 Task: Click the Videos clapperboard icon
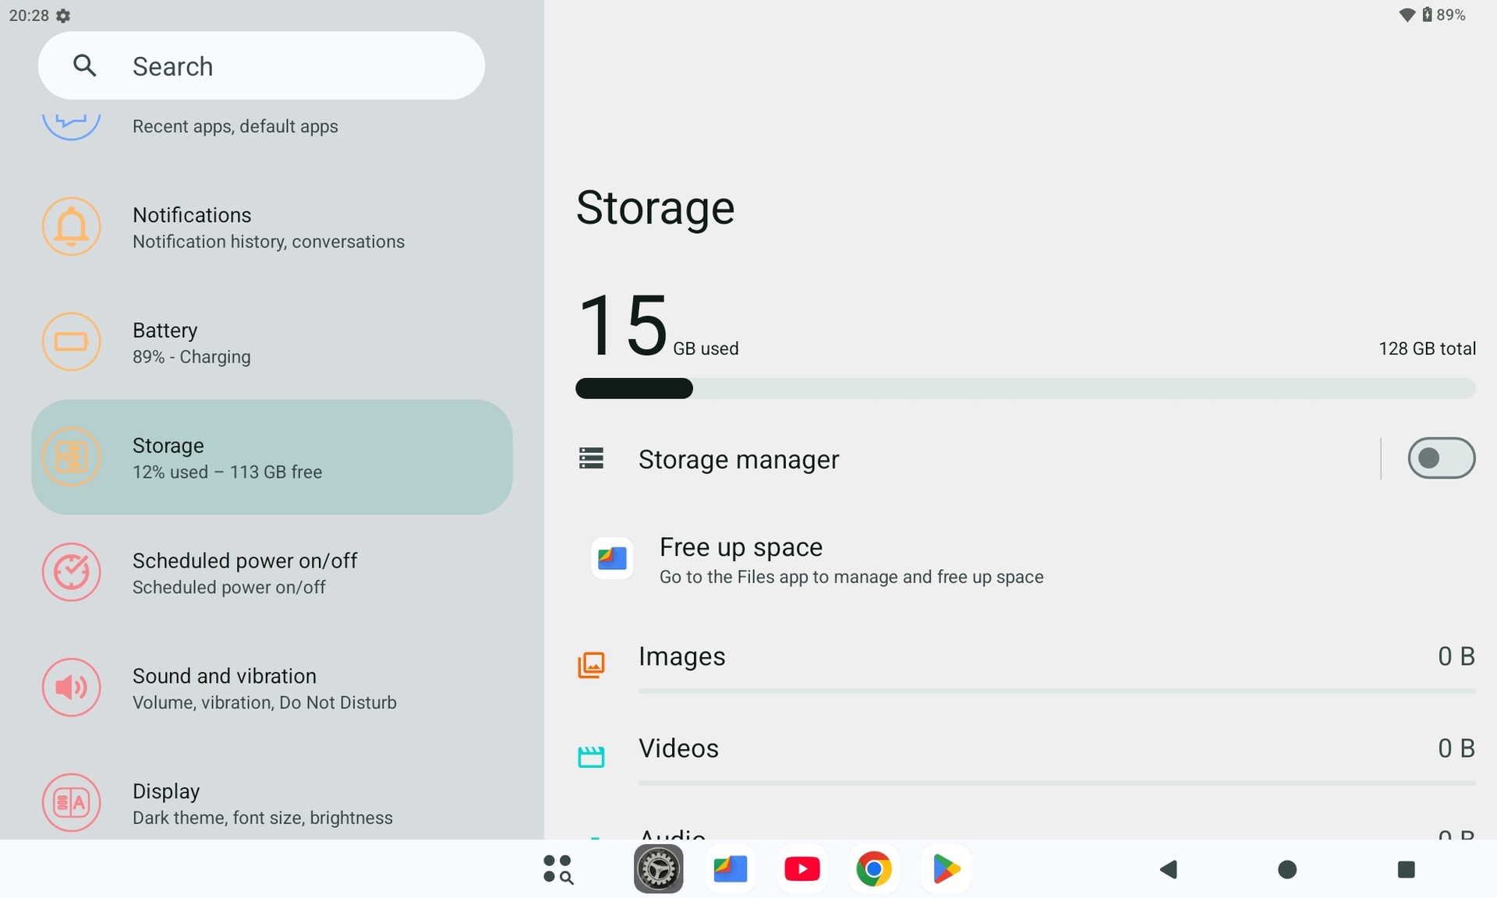tap(591, 756)
